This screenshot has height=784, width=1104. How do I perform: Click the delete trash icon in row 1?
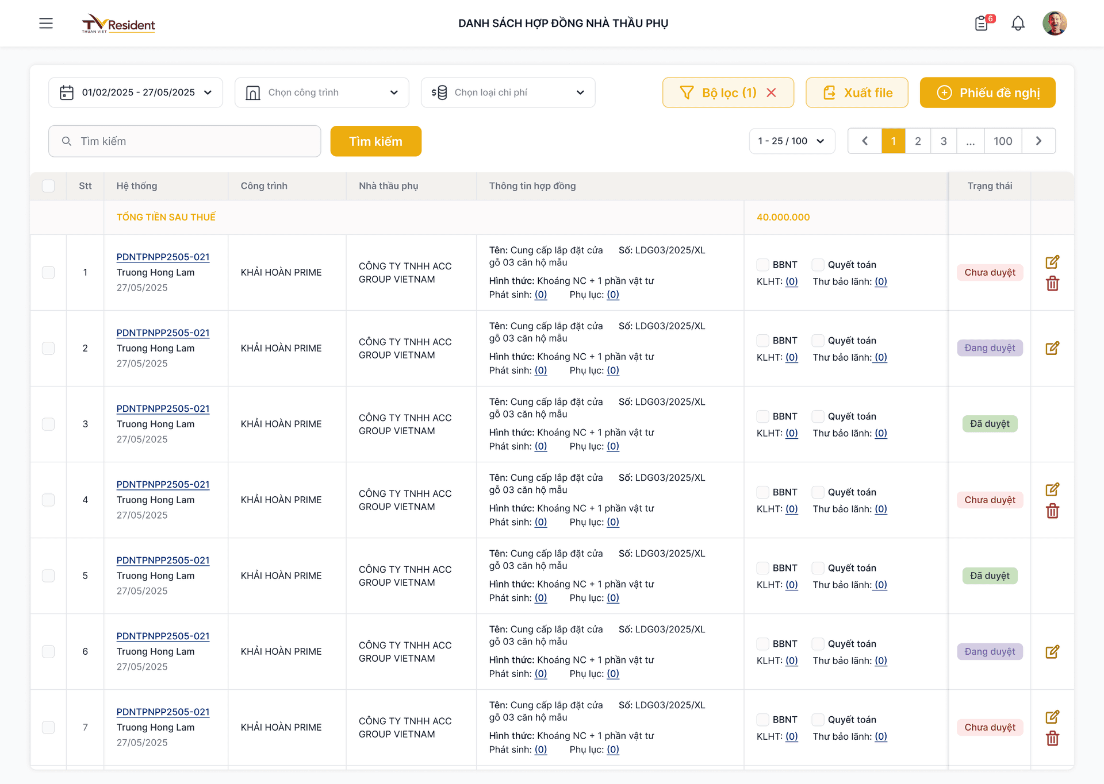pos(1052,284)
